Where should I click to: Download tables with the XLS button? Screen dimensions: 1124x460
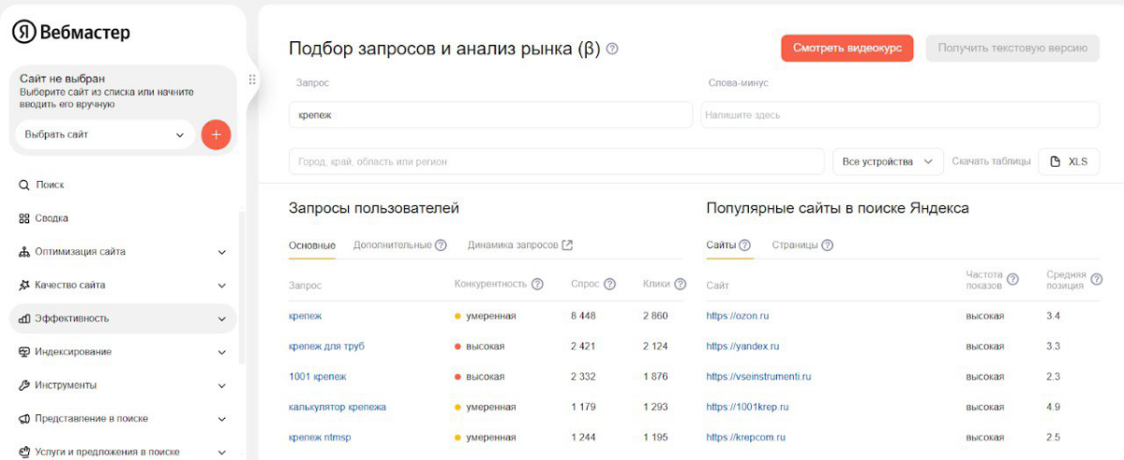1069,162
